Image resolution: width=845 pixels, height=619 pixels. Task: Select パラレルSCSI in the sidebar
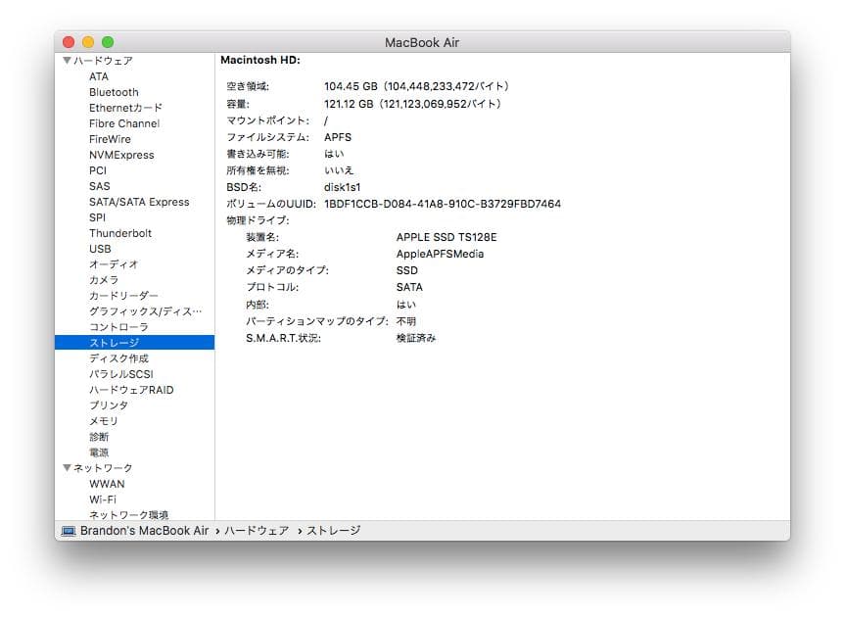121,374
